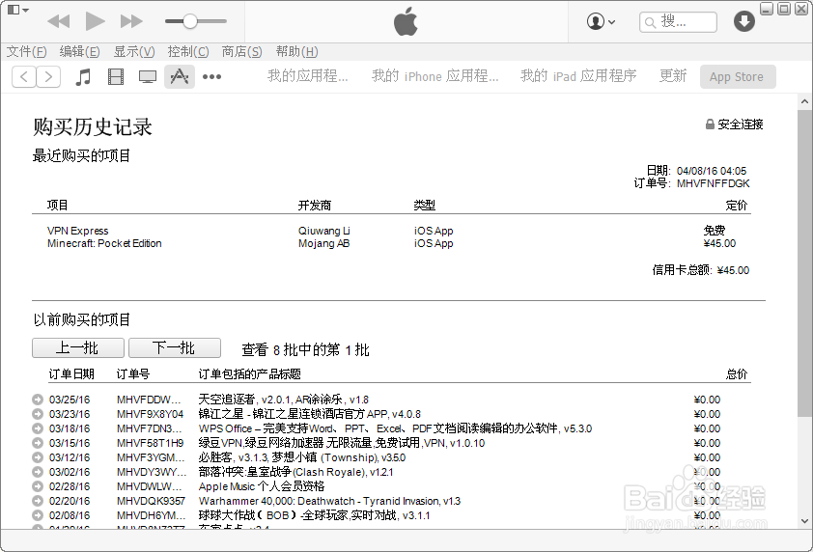Viewport: 813px width, 552px height.
Task: Click the VPN Express item
Action: (x=78, y=231)
